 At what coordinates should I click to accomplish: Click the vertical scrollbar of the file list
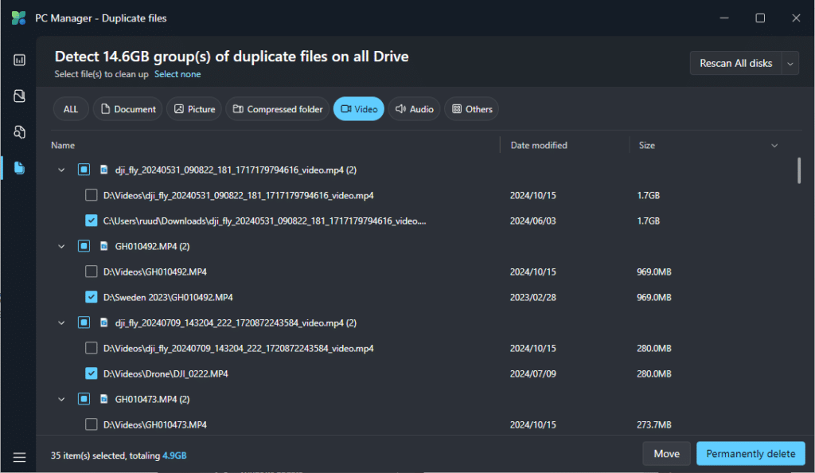[798, 171]
